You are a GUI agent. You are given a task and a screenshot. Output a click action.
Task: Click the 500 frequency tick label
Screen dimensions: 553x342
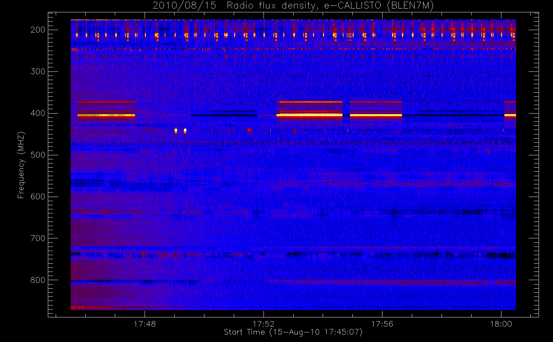pos(38,155)
